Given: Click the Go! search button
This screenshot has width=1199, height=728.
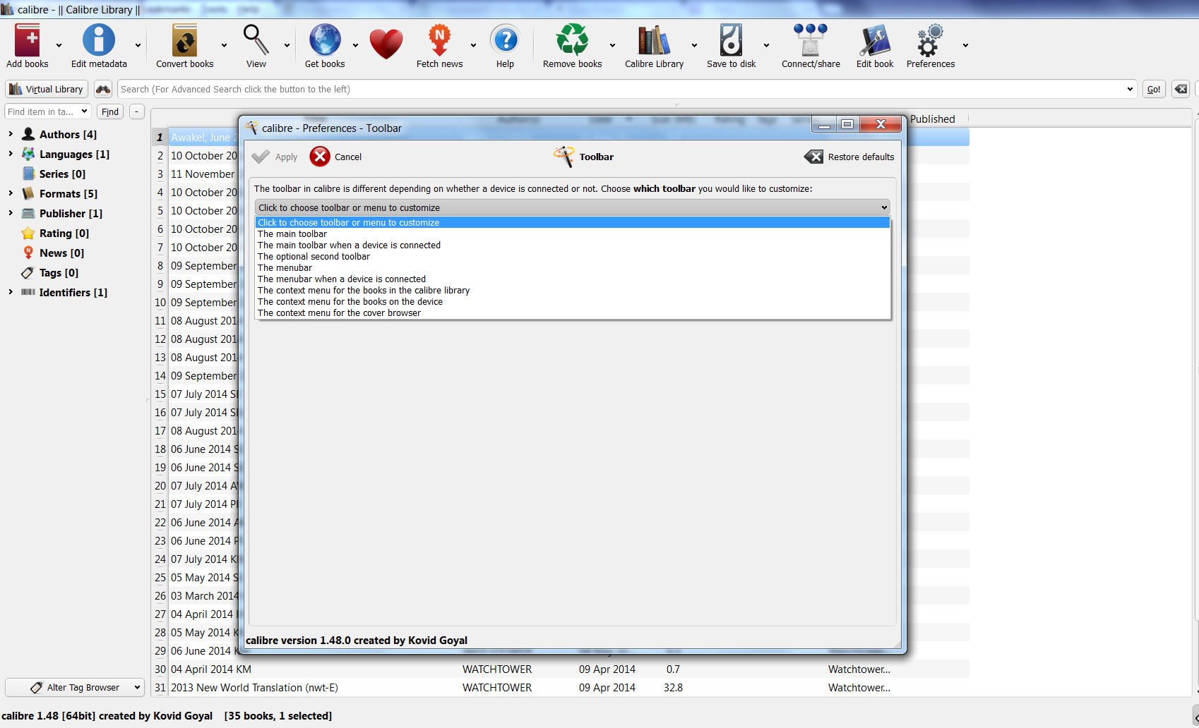Looking at the screenshot, I should [1154, 90].
